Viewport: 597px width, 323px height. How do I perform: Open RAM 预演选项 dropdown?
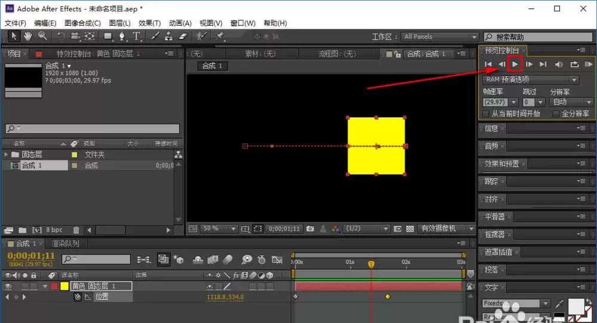[x=531, y=79]
